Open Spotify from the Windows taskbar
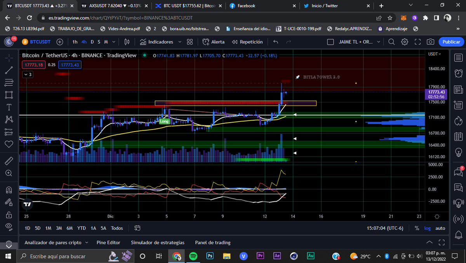466x263 pixels. click(193, 256)
